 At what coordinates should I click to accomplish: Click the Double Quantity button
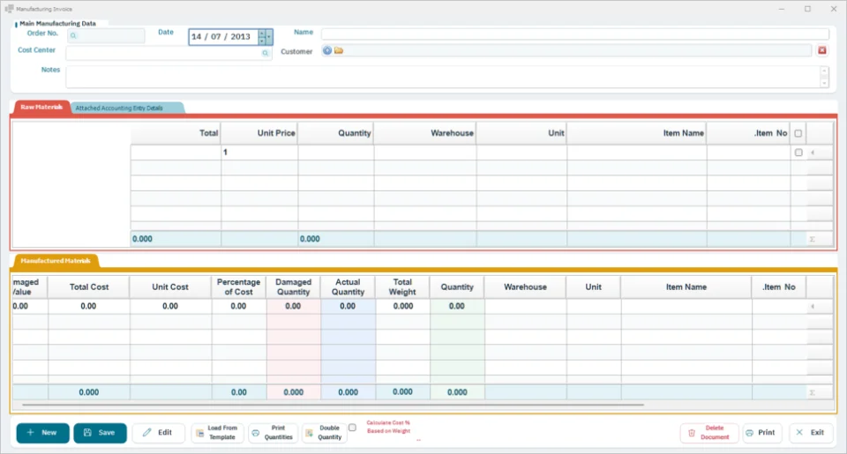(x=324, y=433)
